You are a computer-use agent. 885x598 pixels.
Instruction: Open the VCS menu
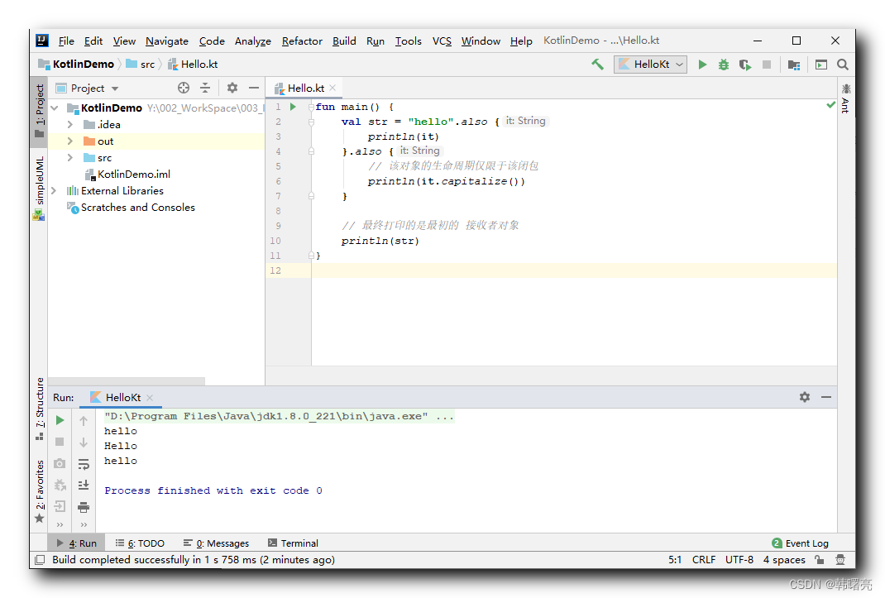(442, 41)
